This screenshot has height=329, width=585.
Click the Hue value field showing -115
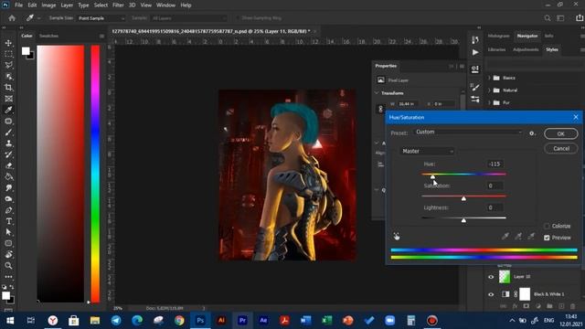point(495,164)
